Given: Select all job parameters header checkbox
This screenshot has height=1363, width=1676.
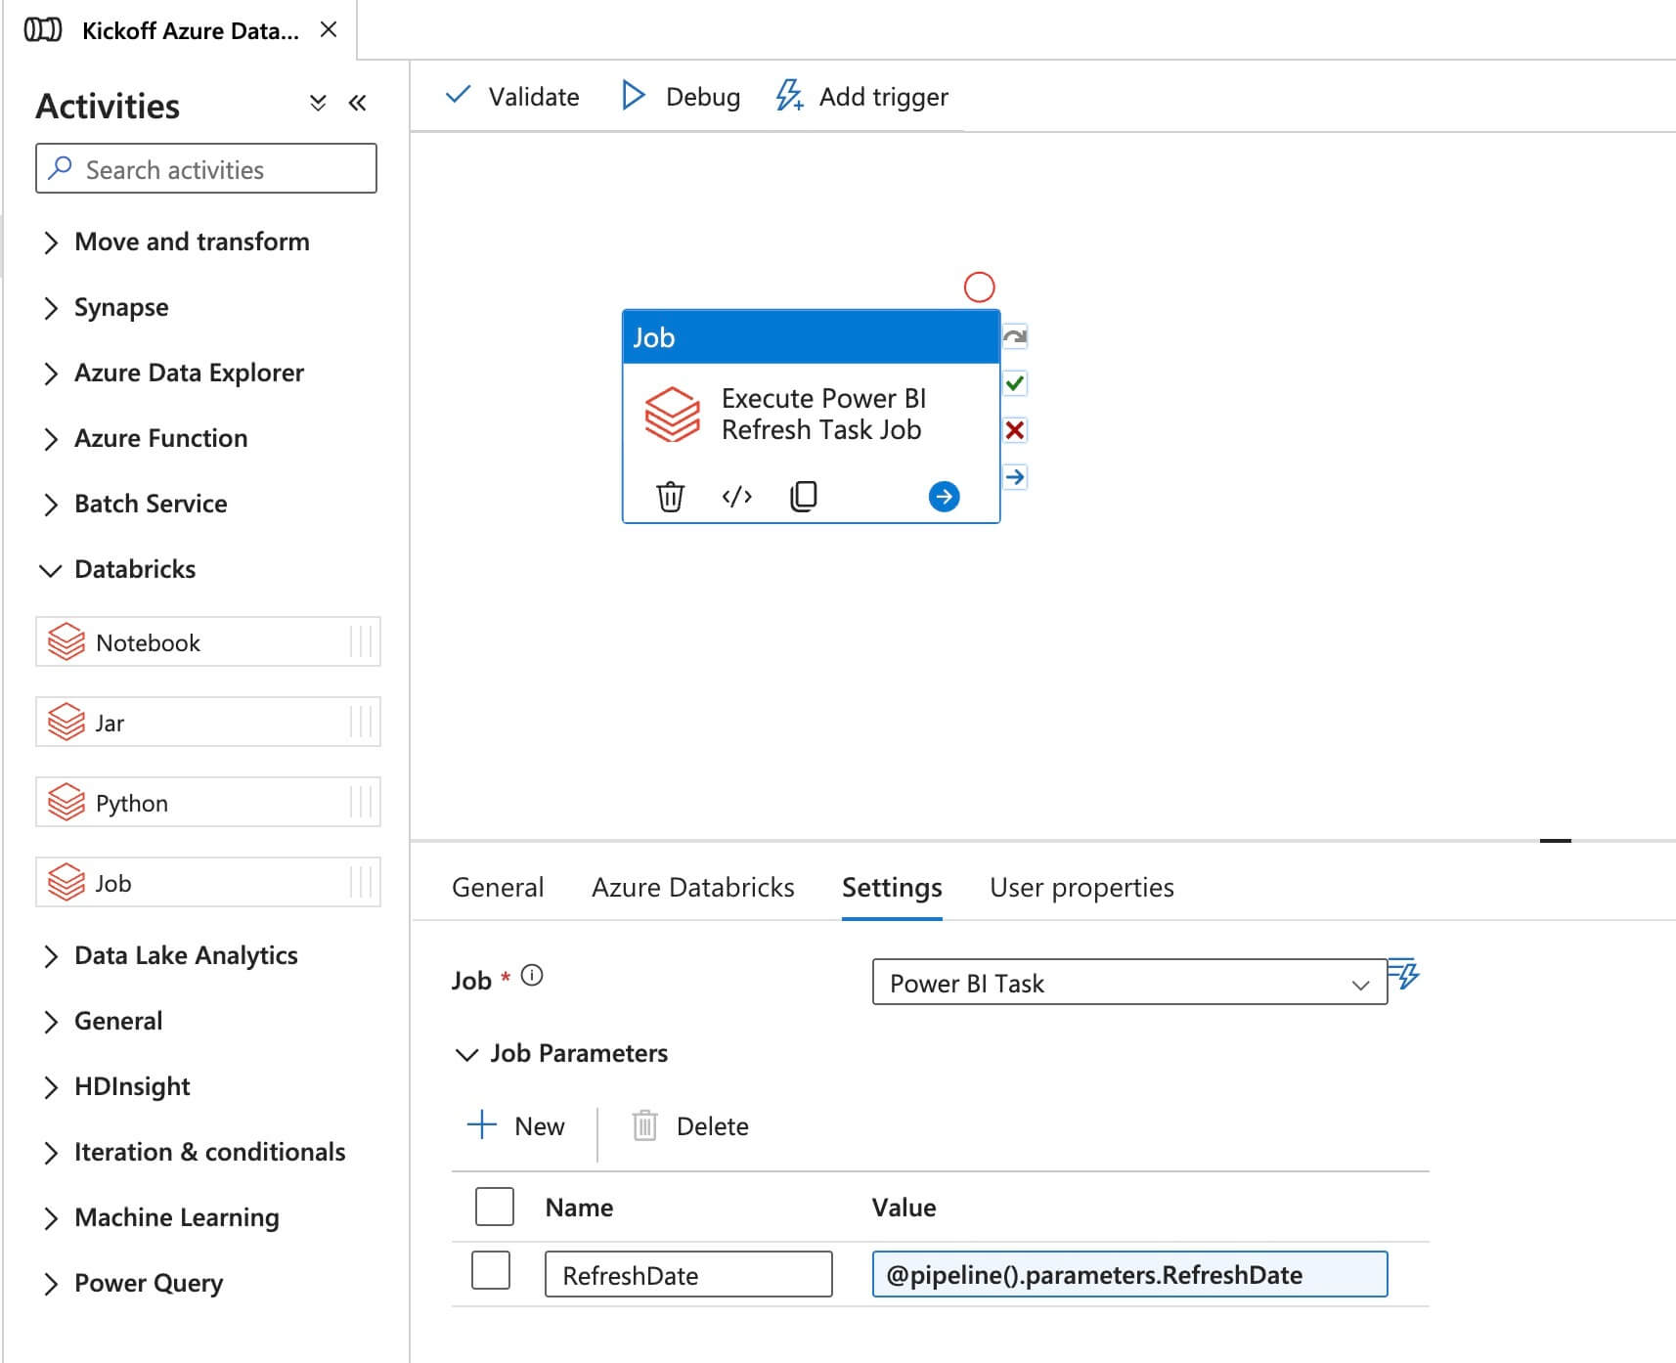Looking at the screenshot, I should (x=494, y=1207).
